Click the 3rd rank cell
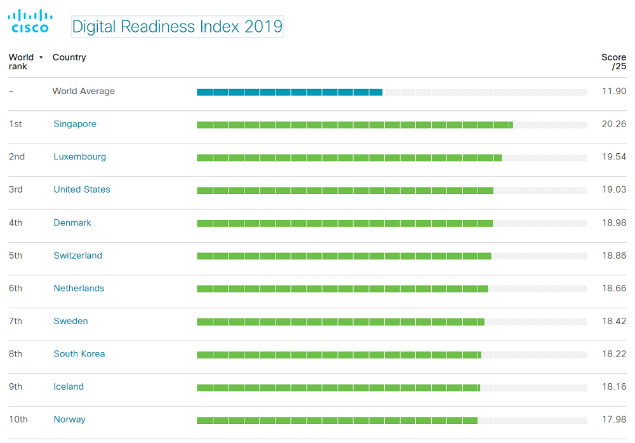This screenshot has height=443, width=635. point(16,189)
